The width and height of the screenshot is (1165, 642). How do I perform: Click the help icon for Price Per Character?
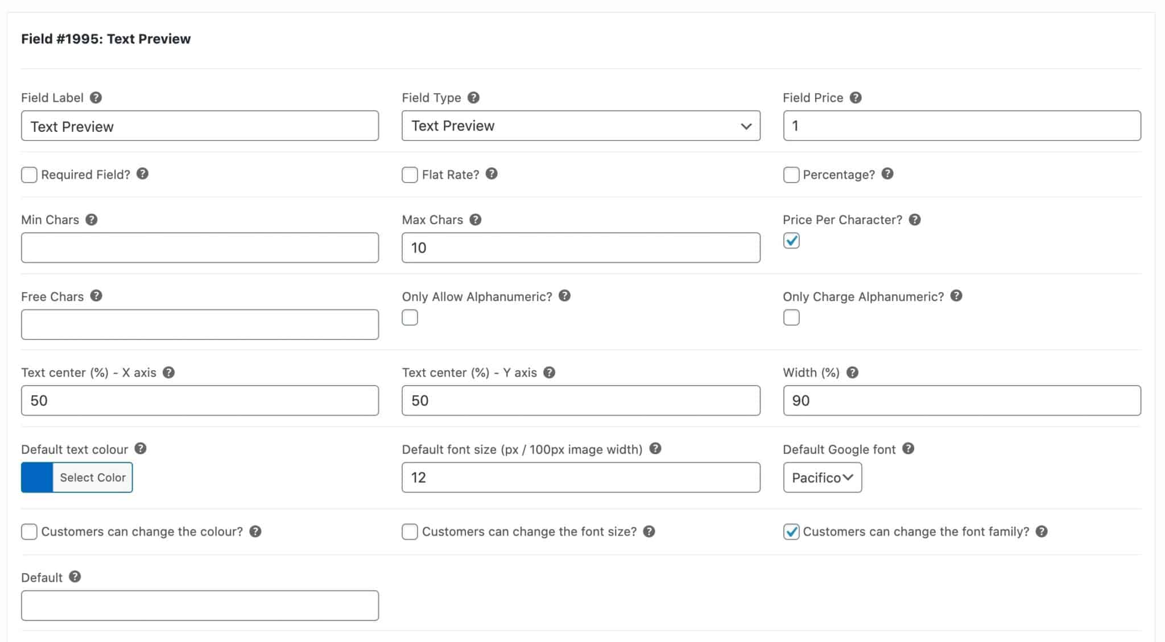click(x=915, y=219)
